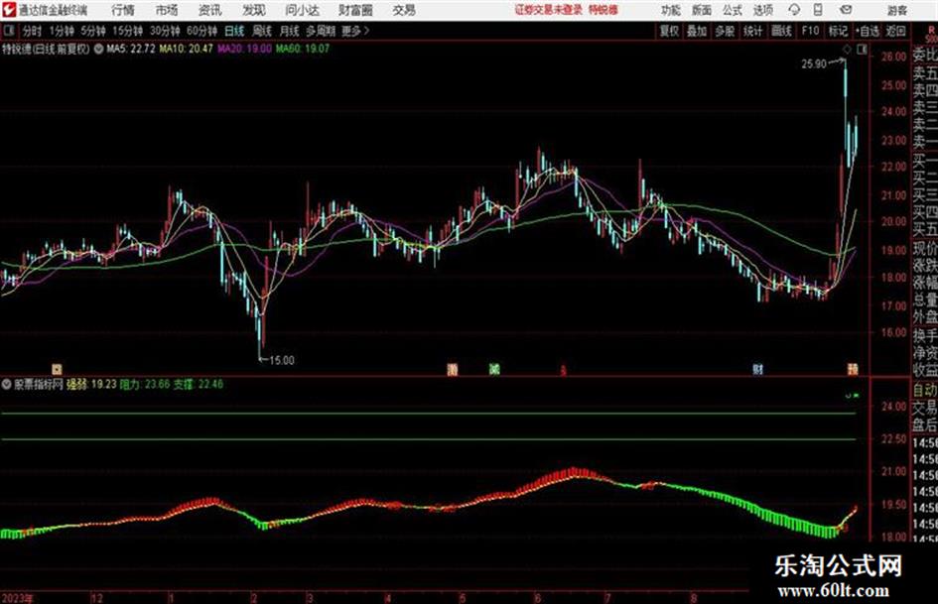Click the diamond icon at chart top right
Image resolution: width=938 pixels, height=604 pixels.
(847, 50)
